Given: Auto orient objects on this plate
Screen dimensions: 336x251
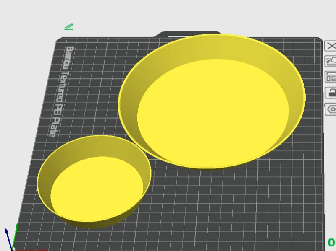Looking at the screenshot, I should [x=331, y=61].
